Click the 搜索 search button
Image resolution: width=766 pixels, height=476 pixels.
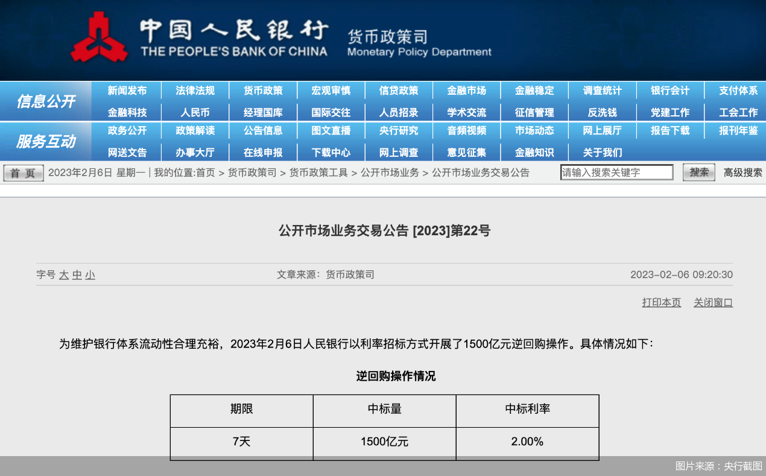pos(699,173)
